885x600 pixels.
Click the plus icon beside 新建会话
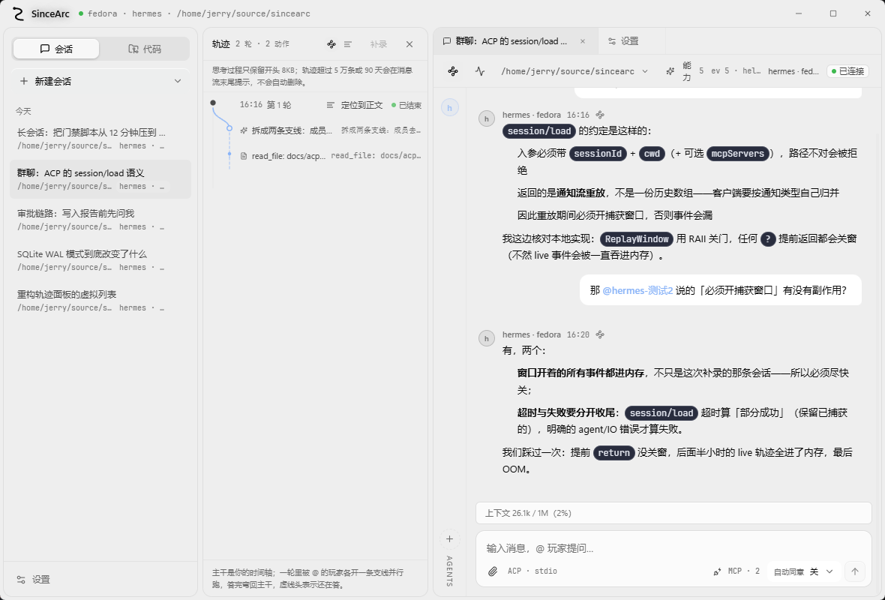tap(24, 81)
